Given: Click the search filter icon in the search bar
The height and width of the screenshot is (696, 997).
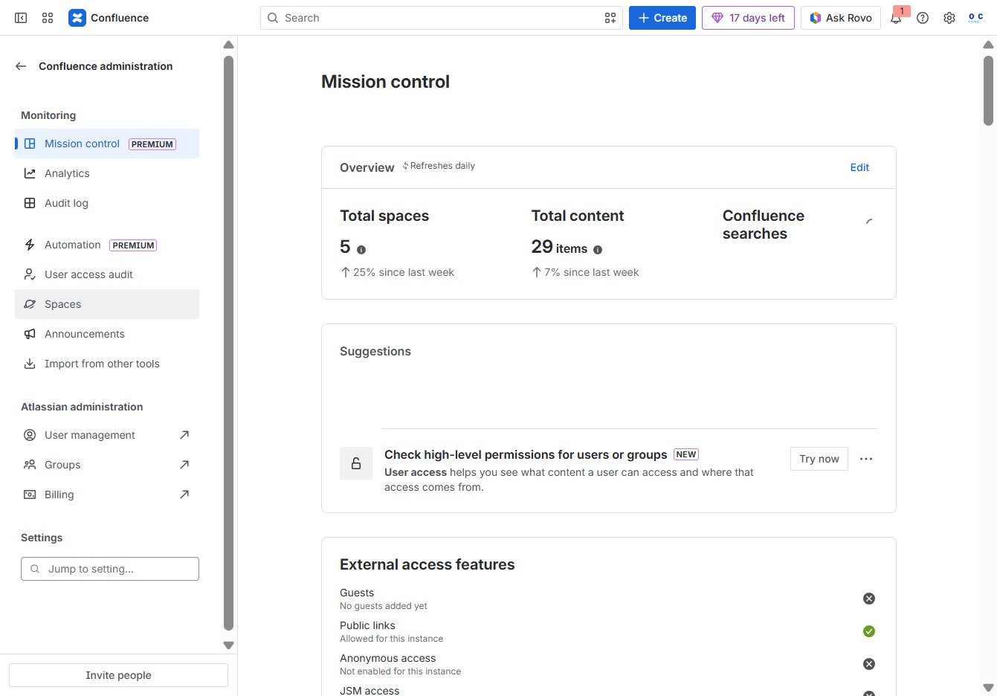Looking at the screenshot, I should (610, 18).
